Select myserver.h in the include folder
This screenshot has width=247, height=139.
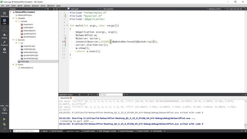28,24
